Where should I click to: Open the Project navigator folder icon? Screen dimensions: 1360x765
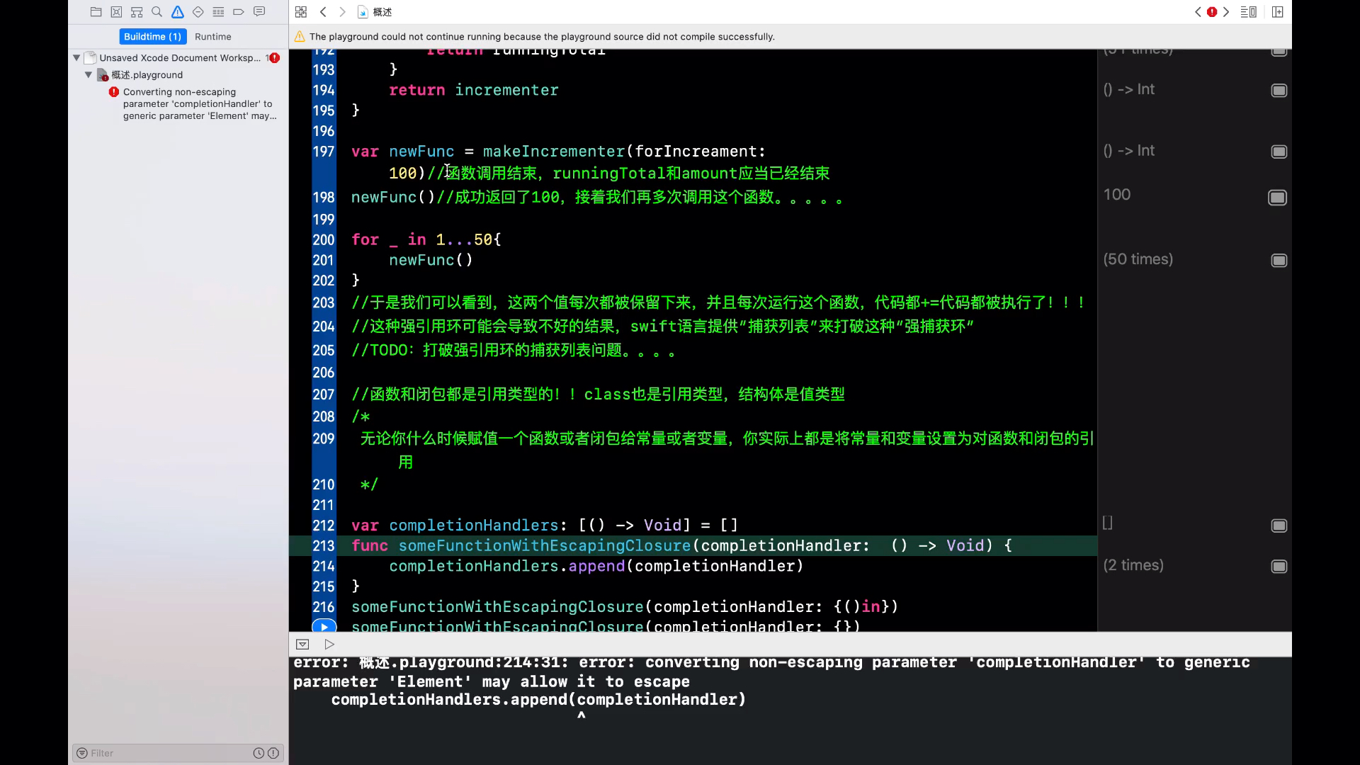coord(96,12)
